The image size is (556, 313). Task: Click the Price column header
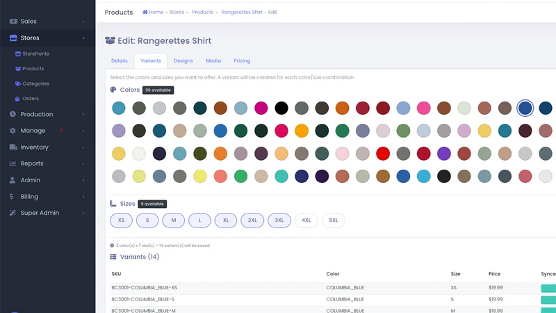click(x=494, y=274)
